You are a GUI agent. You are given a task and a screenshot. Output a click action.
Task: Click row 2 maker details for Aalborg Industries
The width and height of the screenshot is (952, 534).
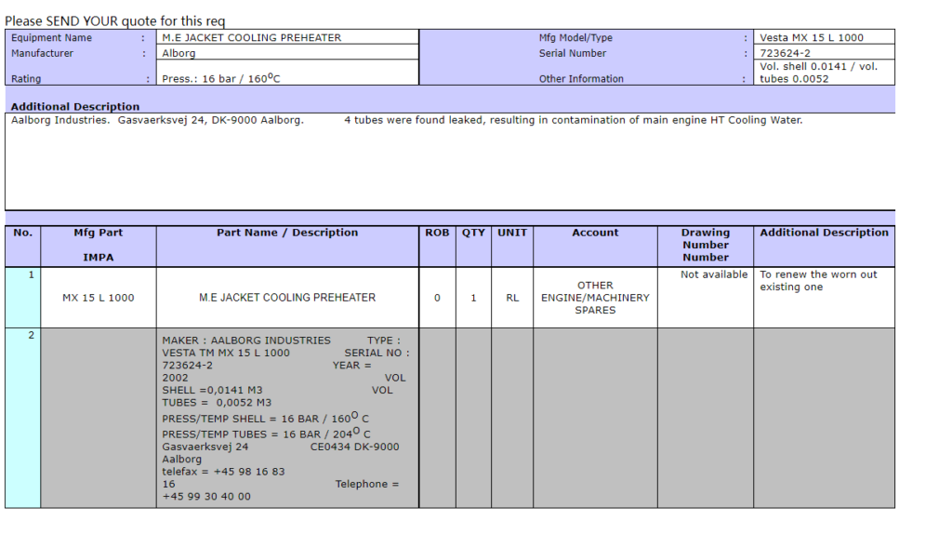(287, 417)
